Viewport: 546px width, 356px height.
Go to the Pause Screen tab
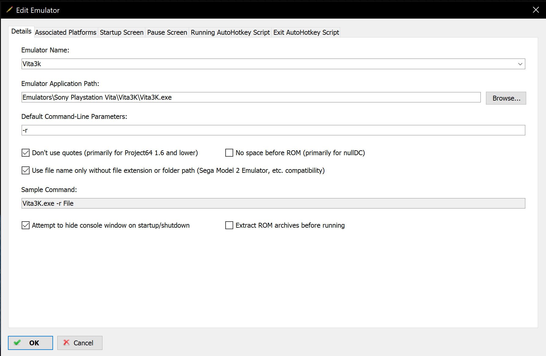(x=167, y=32)
